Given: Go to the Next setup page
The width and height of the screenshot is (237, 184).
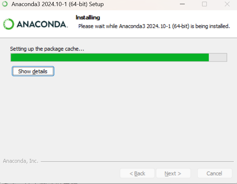Looking at the screenshot, I should tap(173, 173).
